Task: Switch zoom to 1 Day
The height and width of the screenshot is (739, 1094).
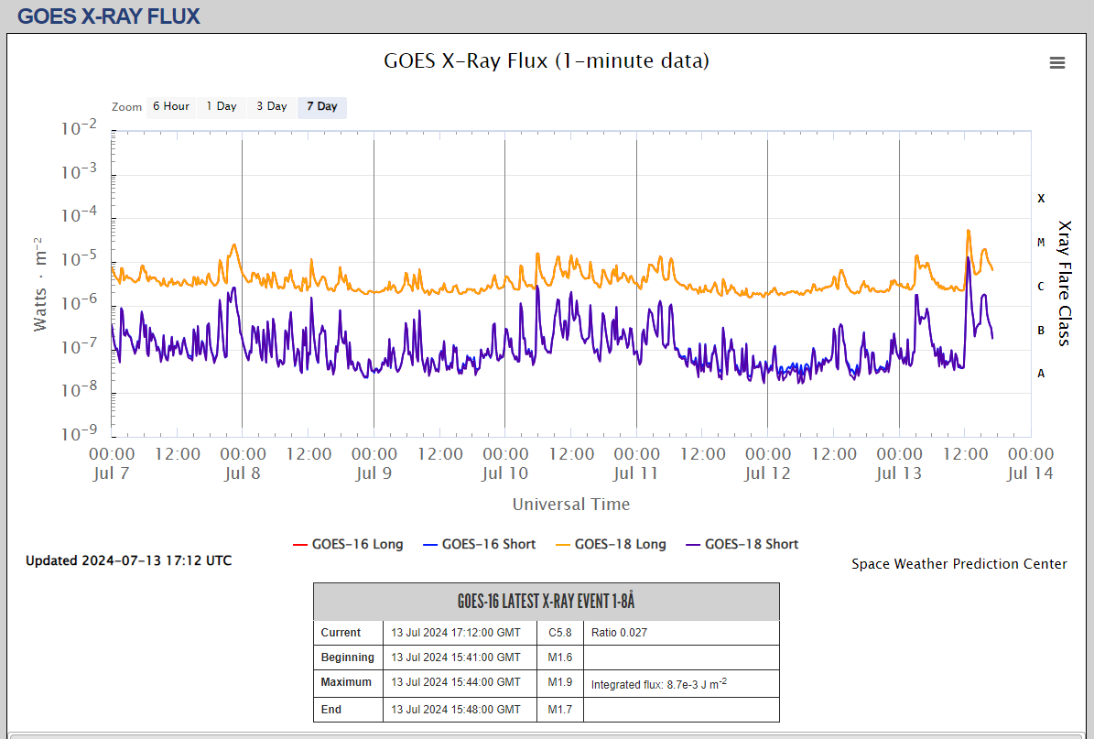Action: click(x=221, y=106)
